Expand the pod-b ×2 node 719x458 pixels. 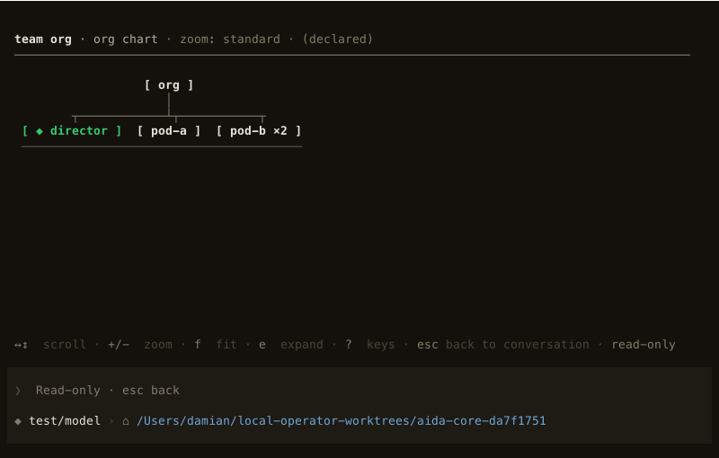259,131
